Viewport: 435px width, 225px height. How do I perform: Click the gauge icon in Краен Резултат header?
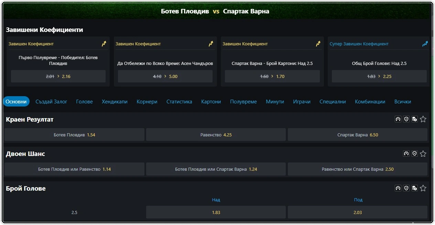[398, 119]
